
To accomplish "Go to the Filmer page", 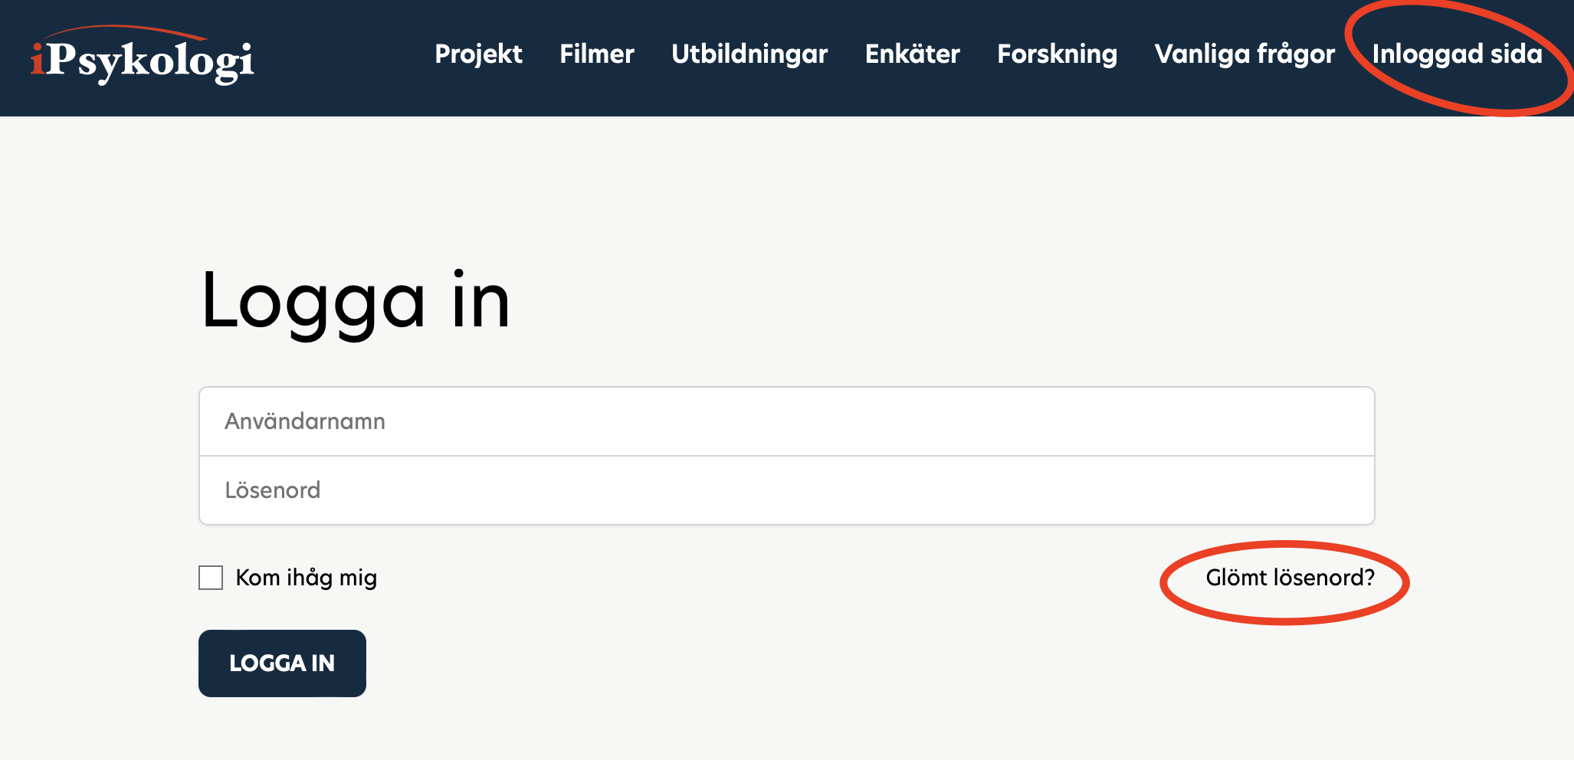I will pyautogui.click(x=597, y=54).
